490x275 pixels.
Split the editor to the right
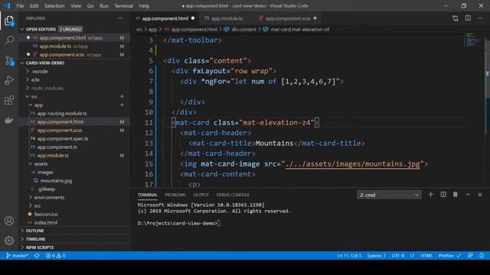[468, 18]
